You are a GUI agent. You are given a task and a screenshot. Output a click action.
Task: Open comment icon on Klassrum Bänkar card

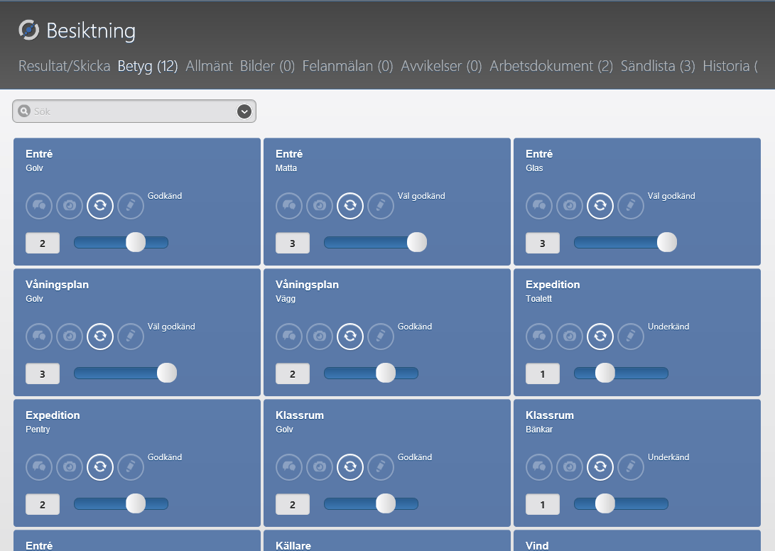[539, 467]
